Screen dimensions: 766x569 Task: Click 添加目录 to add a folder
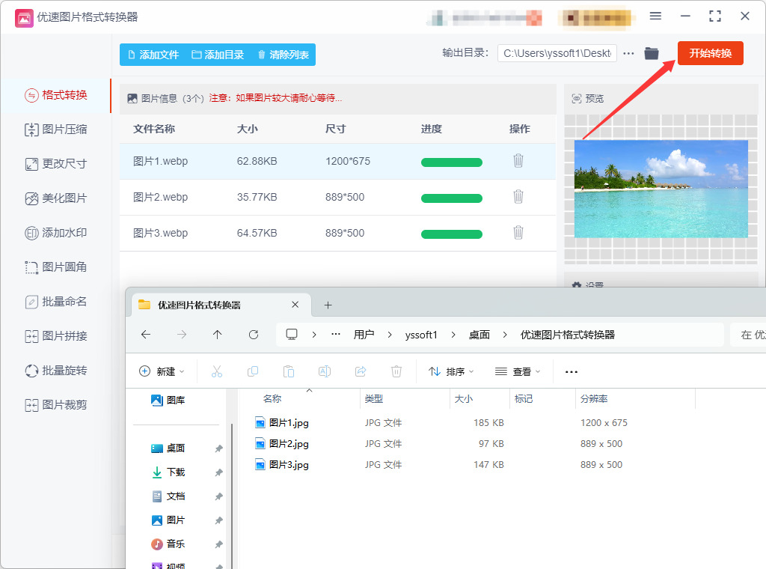point(218,55)
